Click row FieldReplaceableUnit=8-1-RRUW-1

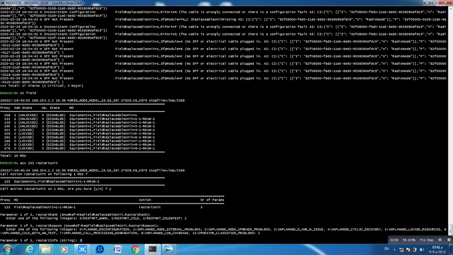77,144
